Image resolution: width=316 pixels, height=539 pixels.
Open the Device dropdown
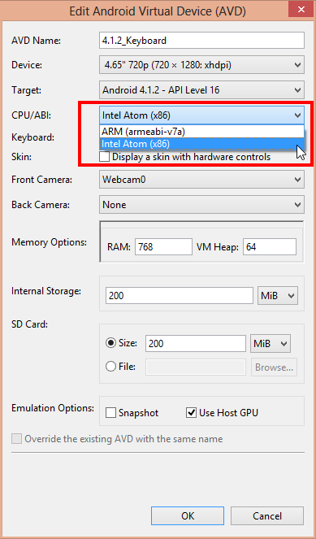click(x=201, y=64)
